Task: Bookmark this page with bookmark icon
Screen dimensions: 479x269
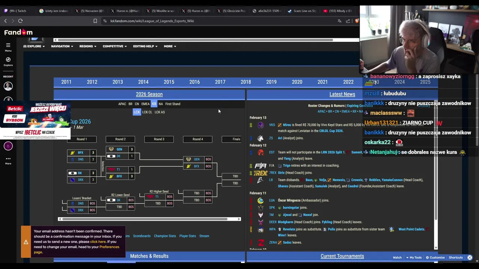Action: coord(95,21)
